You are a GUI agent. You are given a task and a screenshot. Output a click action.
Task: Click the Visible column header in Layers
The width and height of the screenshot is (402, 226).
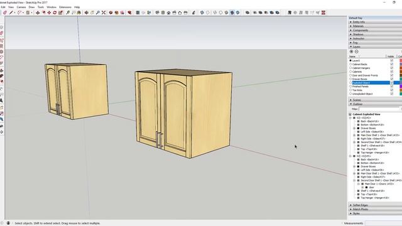click(x=391, y=56)
